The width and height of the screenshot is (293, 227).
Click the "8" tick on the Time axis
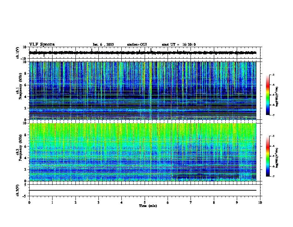point(214,203)
